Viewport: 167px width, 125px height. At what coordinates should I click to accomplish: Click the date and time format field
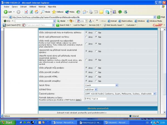[x=95, y=98]
